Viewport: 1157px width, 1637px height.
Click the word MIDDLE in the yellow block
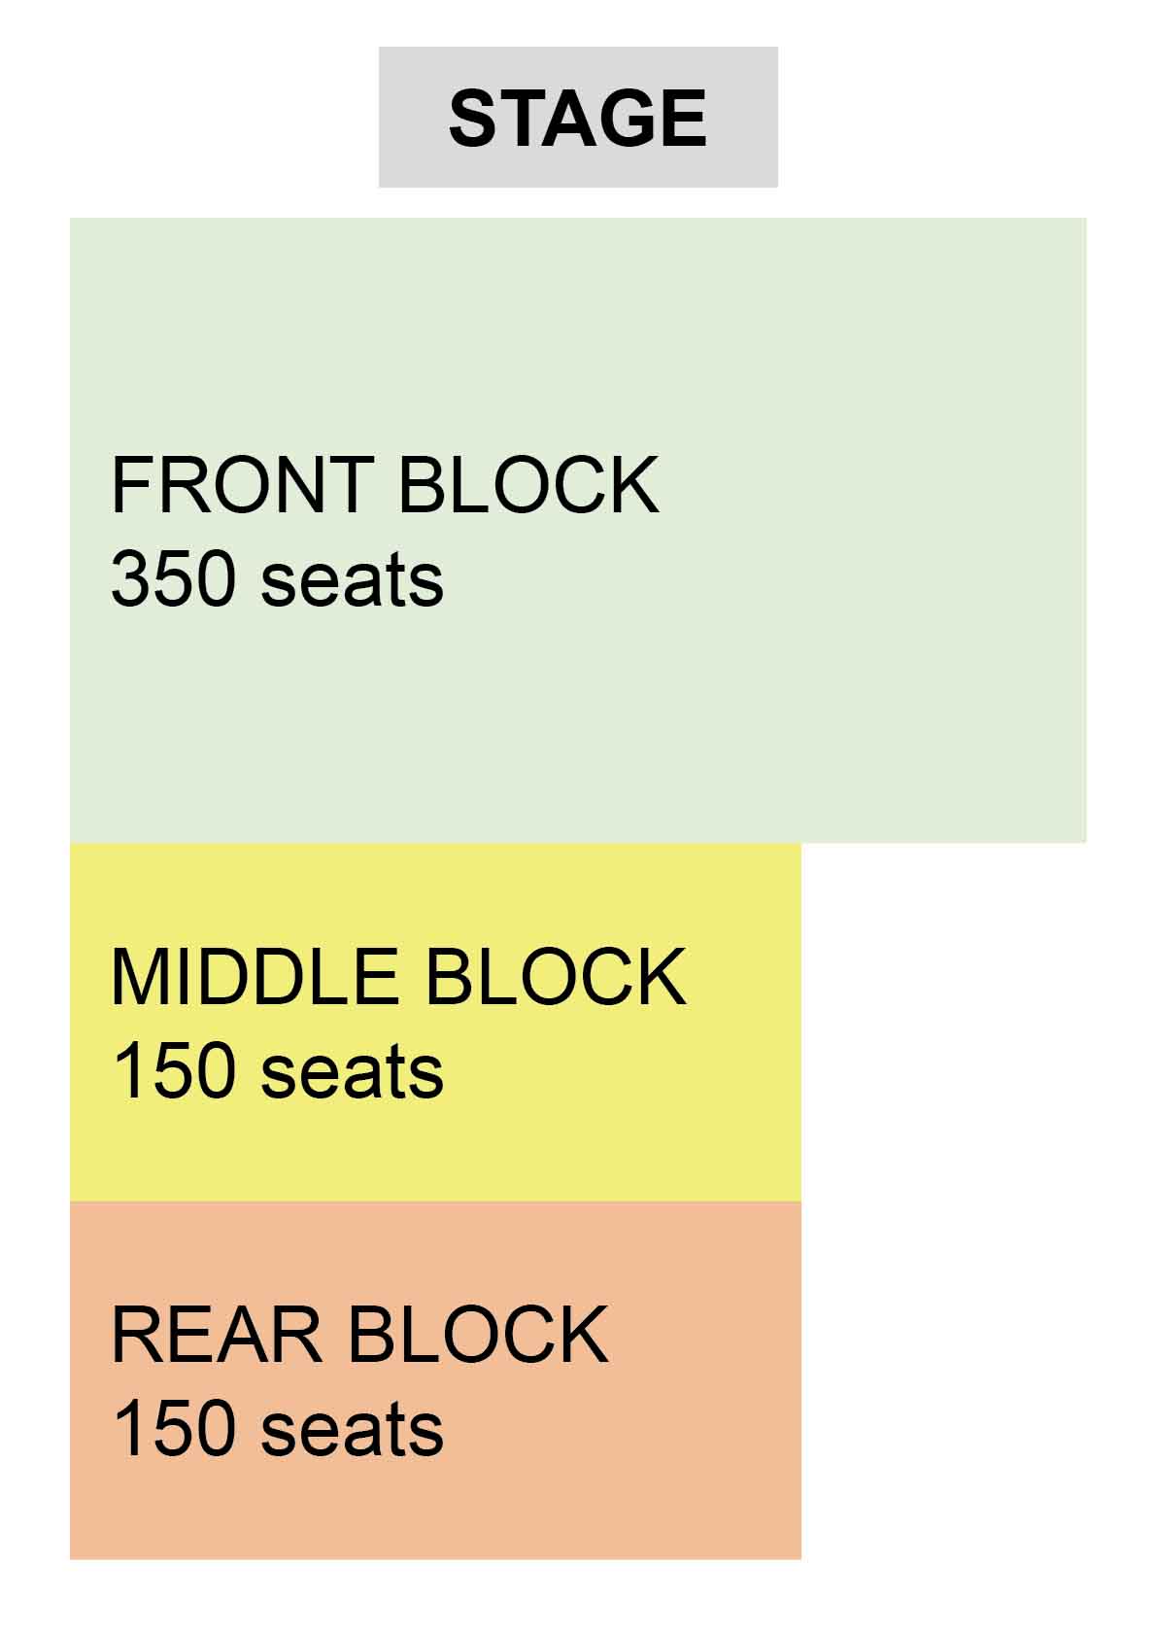pyautogui.click(x=255, y=976)
